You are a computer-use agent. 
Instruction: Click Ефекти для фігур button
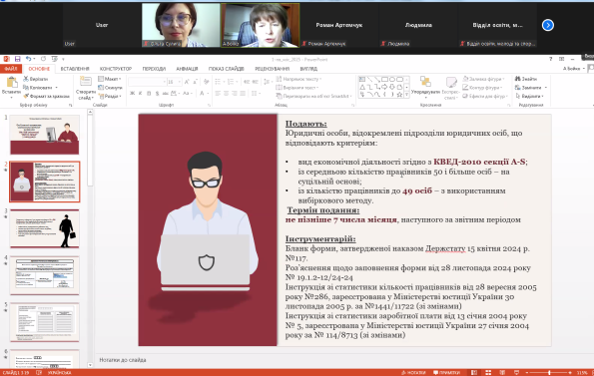[x=484, y=96]
